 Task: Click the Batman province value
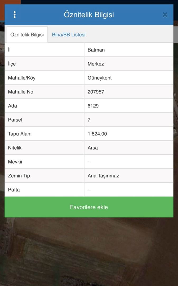tap(96, 50)
